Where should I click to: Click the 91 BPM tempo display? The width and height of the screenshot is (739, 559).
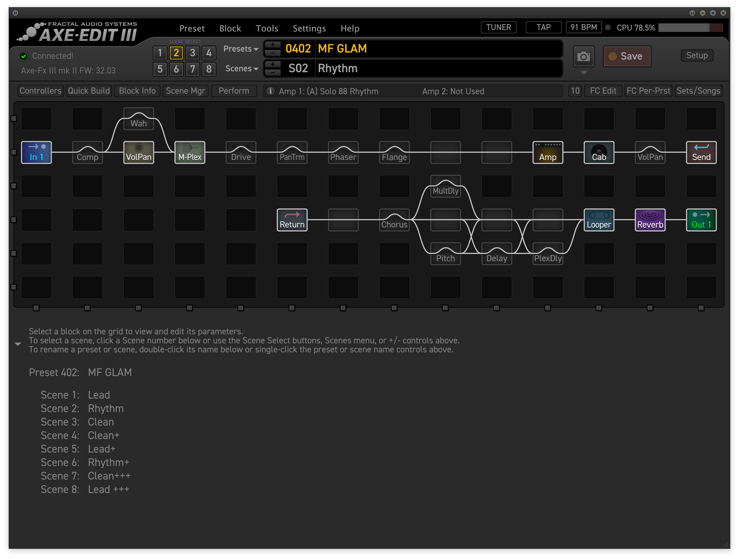(584, 28)
